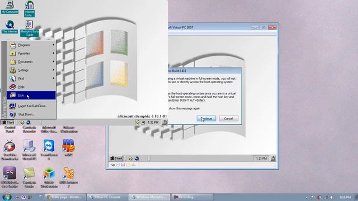Click taskbar icon right of 1:32 PM clock
The width and height of the screenshot is (358, 201).
(164, 122)
